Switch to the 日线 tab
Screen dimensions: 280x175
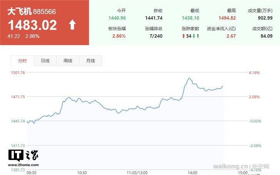coord(45,61)
